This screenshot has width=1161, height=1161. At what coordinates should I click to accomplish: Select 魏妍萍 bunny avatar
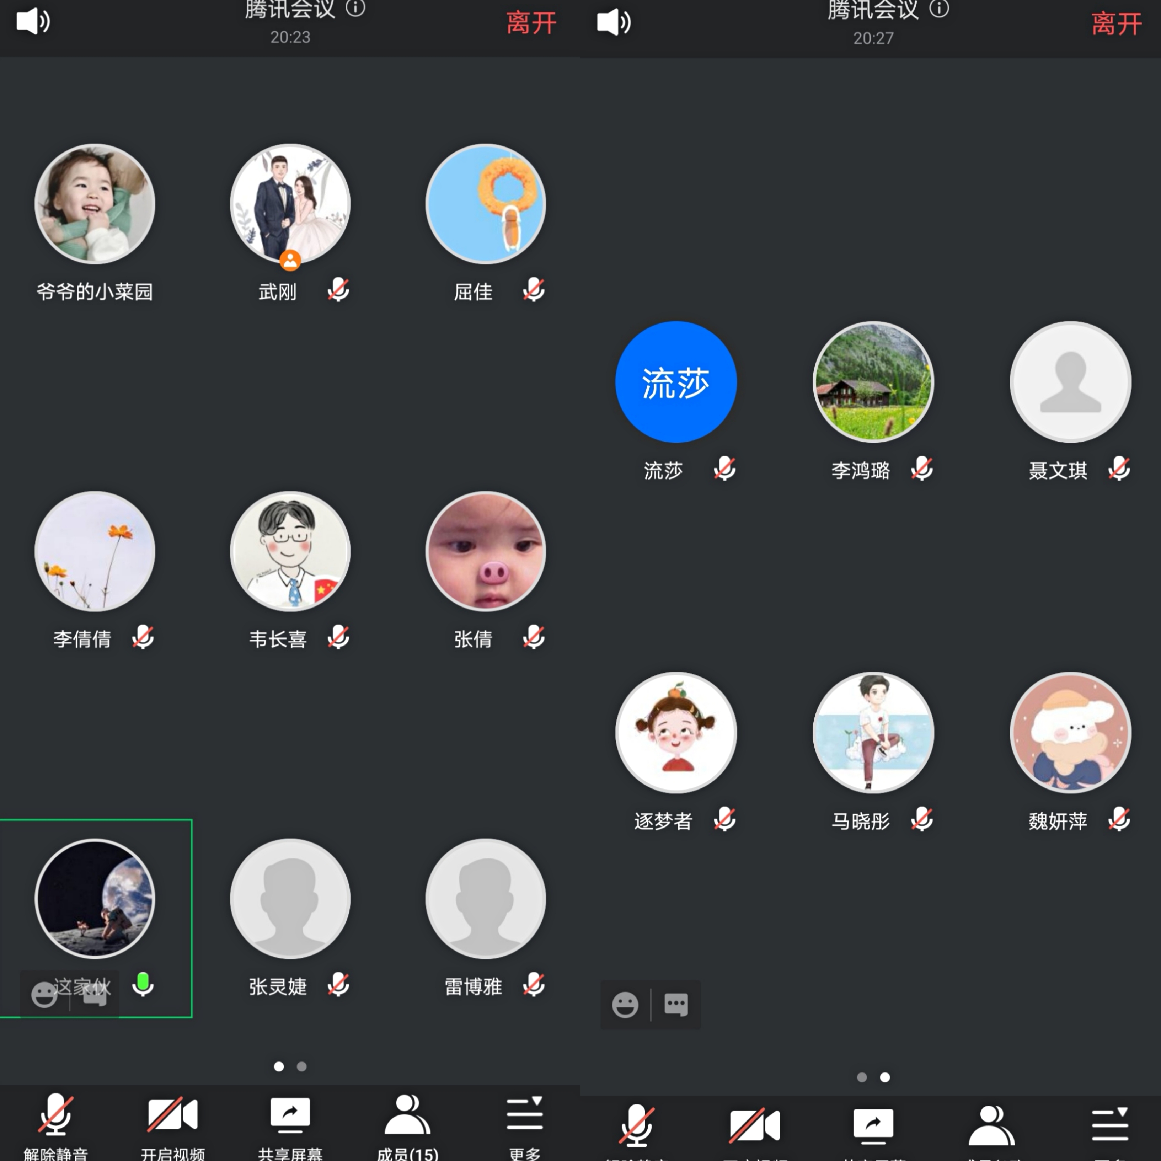(x=1070, y=732)
